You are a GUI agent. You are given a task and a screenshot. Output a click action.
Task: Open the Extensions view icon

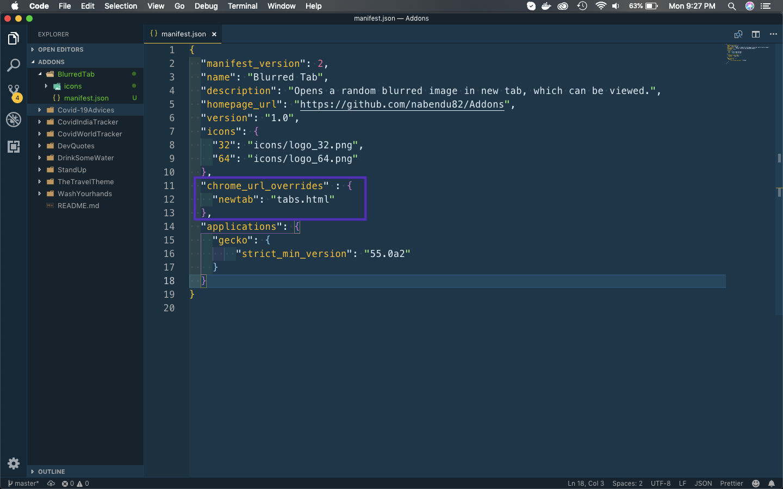click(14, 147)
